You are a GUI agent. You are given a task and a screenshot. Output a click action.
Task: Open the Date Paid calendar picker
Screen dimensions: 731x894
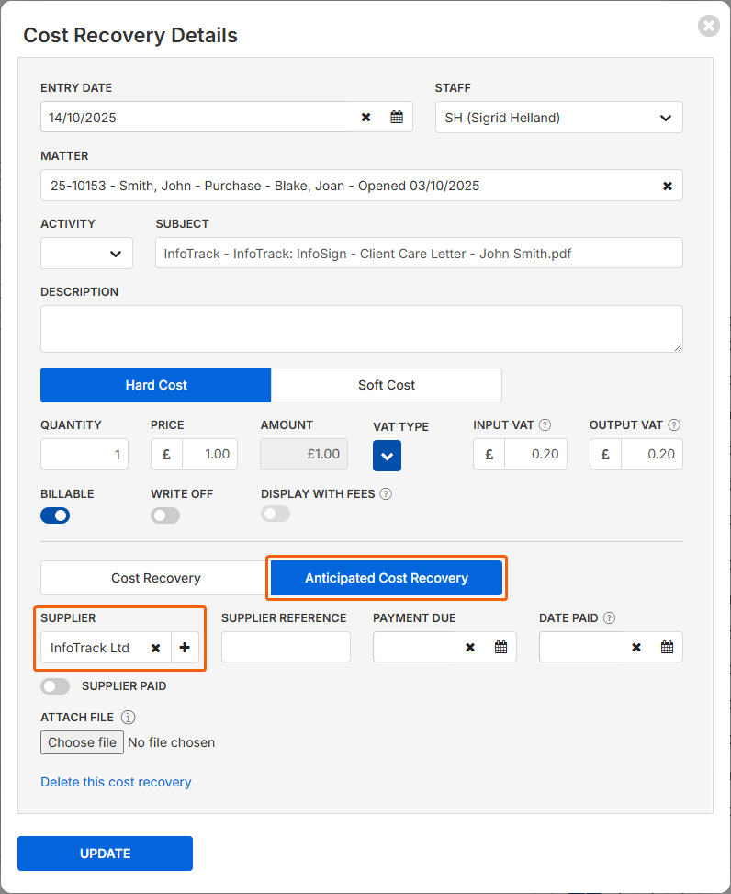click(x=667, y=648)
